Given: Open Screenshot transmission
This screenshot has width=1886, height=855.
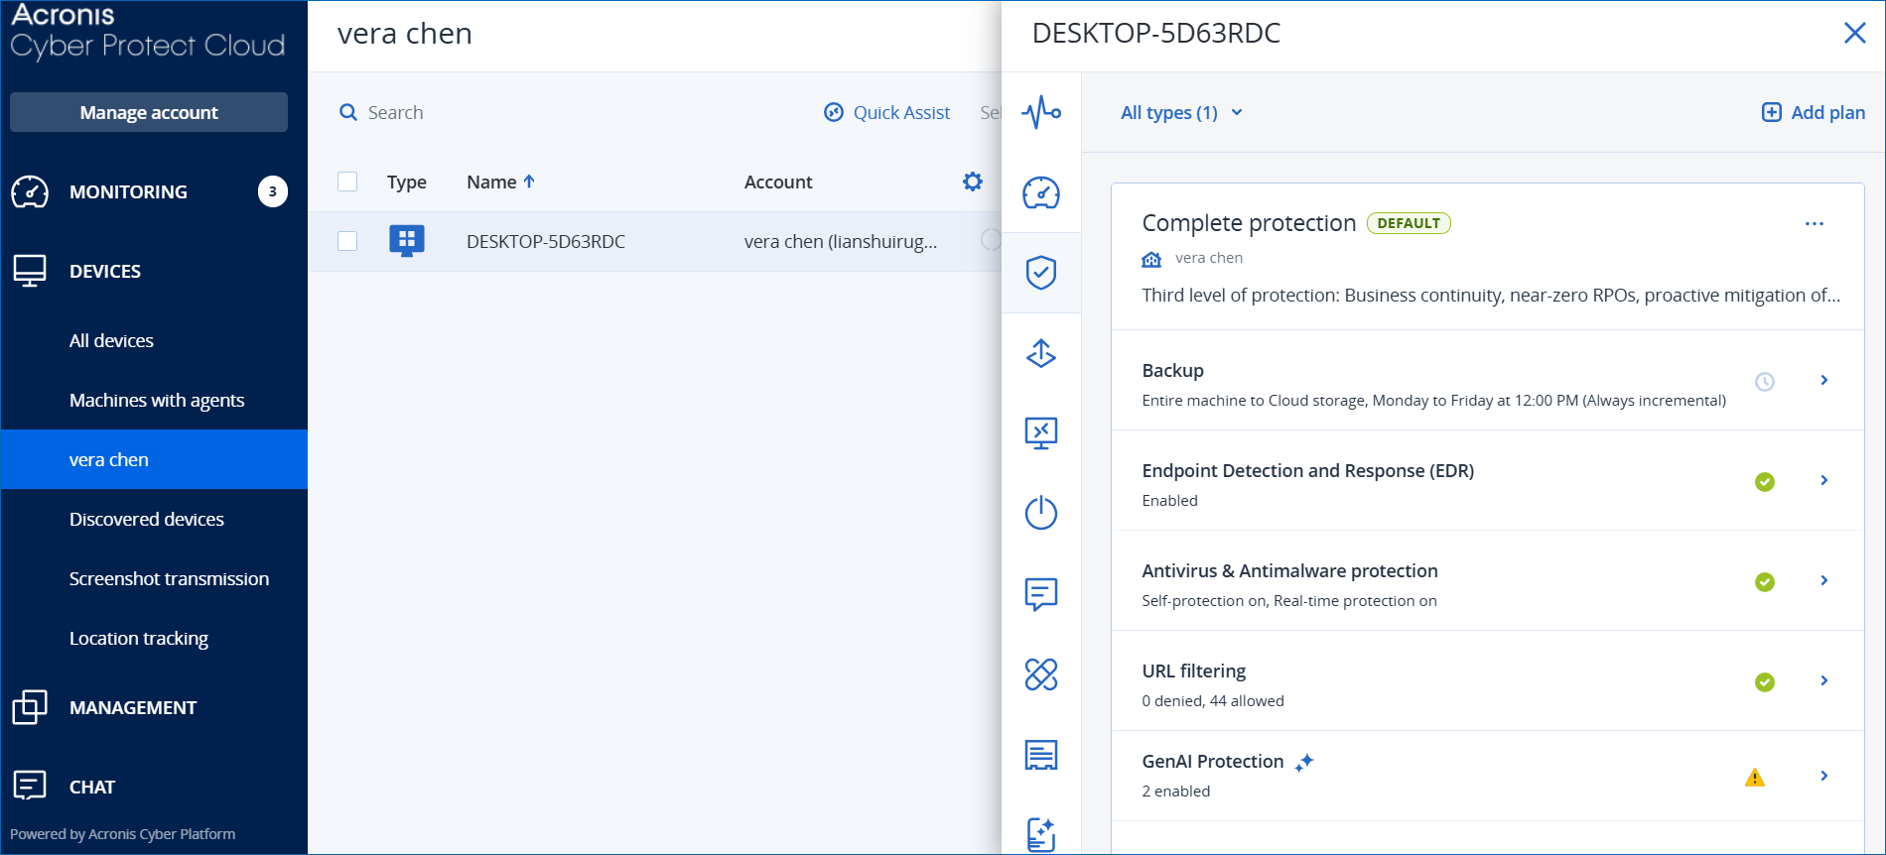Looking at the screenshot, I should (154, 578).
